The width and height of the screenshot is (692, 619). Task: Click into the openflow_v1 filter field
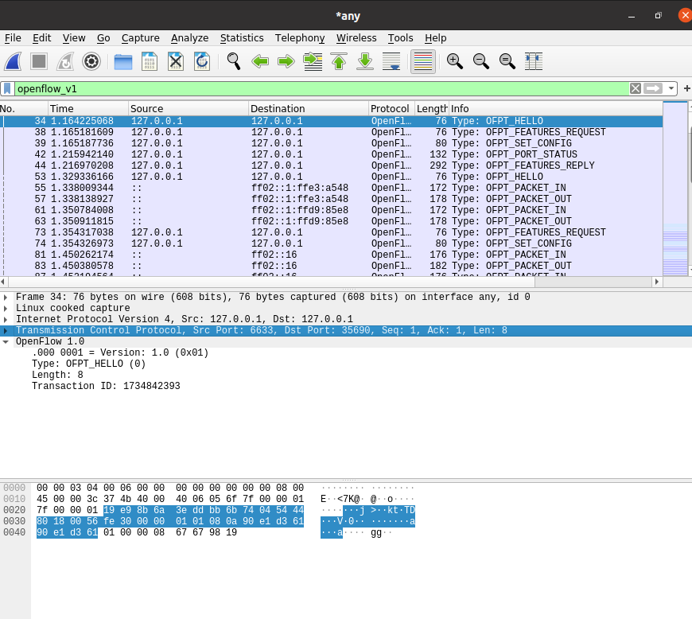[x=318, y=88]
